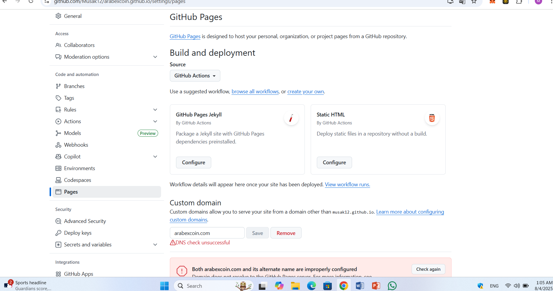Click the Webhooks icon in sidebar

tap(58, 145)
